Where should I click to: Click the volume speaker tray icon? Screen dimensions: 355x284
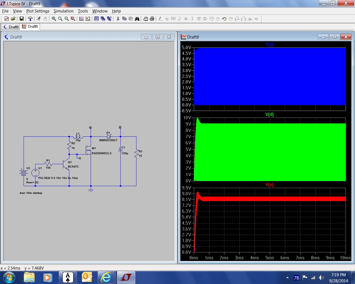click(x=321, y=278)
